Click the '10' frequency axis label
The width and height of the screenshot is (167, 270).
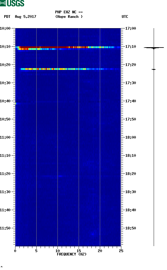pyautogui.click(x=57, y=251)
